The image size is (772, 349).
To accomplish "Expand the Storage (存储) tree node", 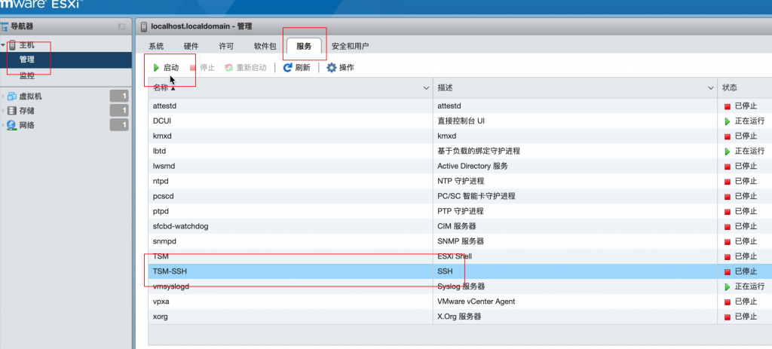I will (x=4, y=111).
